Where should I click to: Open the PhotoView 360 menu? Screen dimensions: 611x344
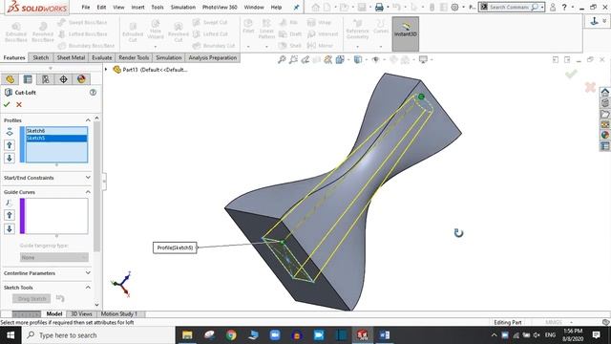tap(220, 7)
